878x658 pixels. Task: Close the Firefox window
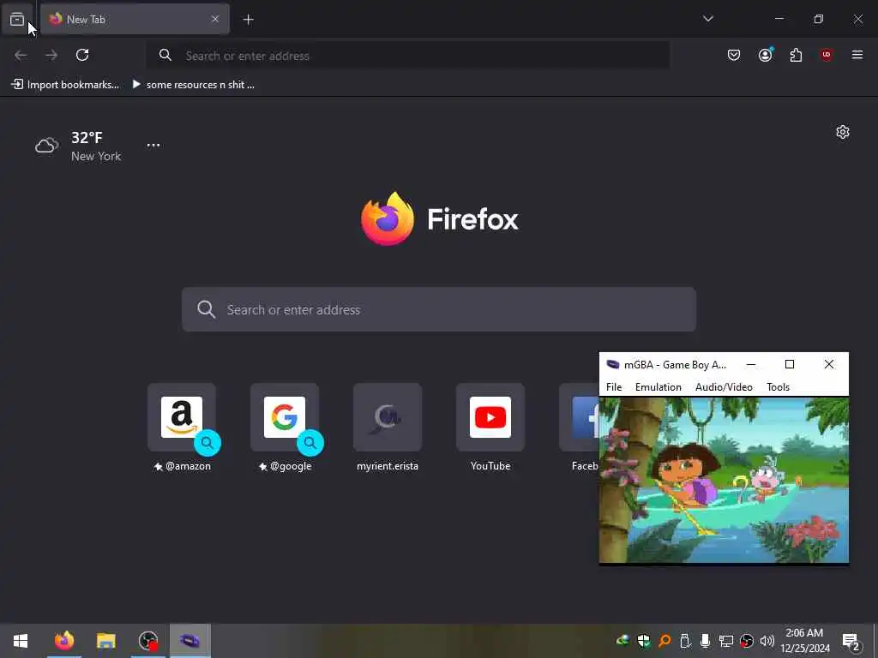857,19
